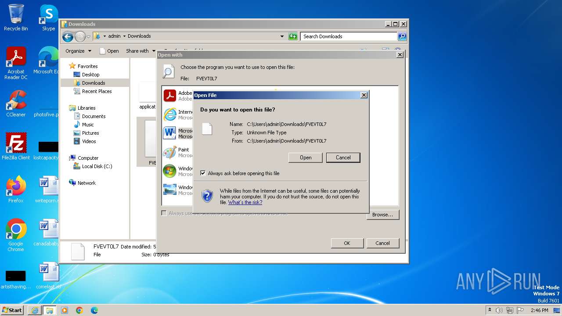
Task: Open recent pages dropdown next to Forward
Action: 88,36
